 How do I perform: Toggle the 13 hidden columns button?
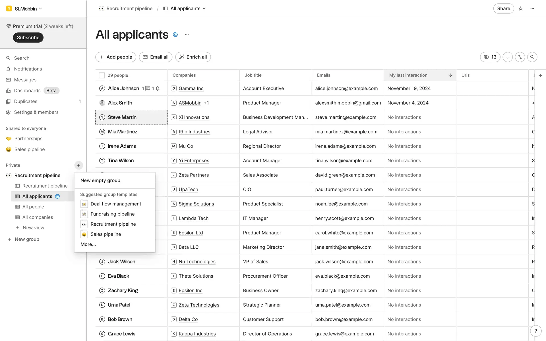pyautogui.click(x=490, y=57)
